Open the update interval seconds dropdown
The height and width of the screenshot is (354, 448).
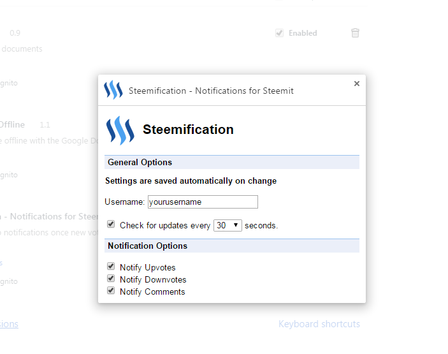[x=228, y=225]
